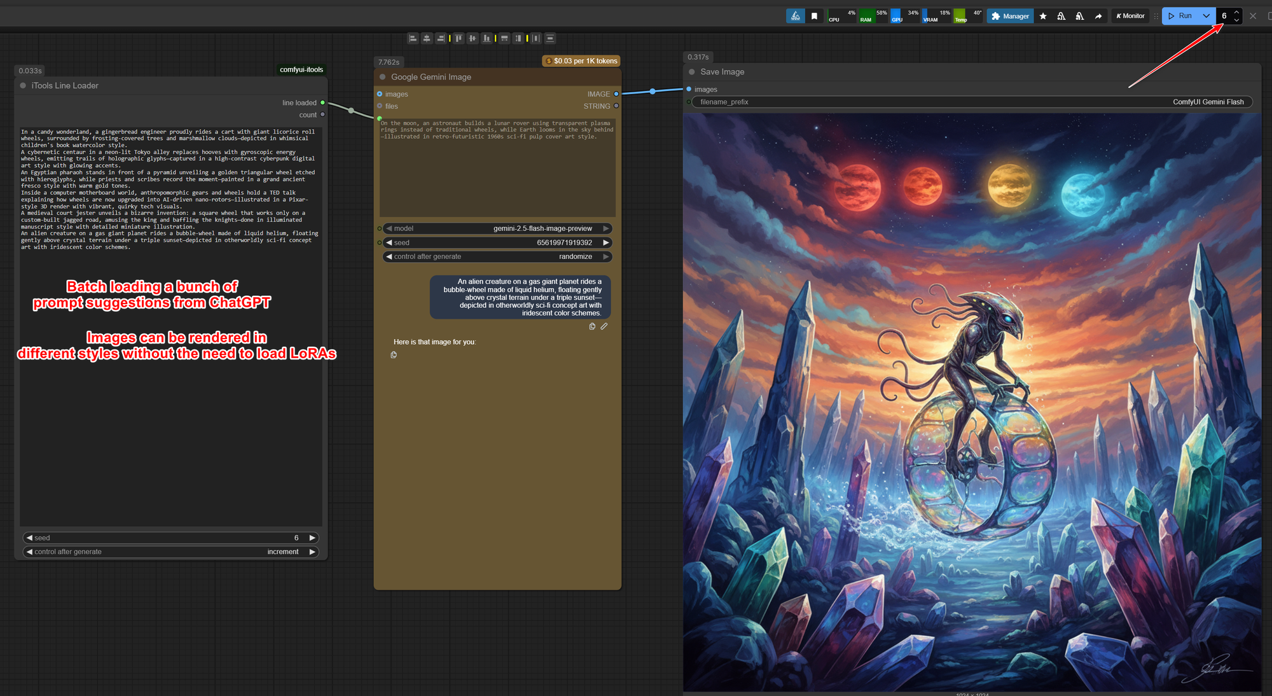Open the Run button dropdown chevron
Screen dimensions: 1272x696
[1206, 15]
